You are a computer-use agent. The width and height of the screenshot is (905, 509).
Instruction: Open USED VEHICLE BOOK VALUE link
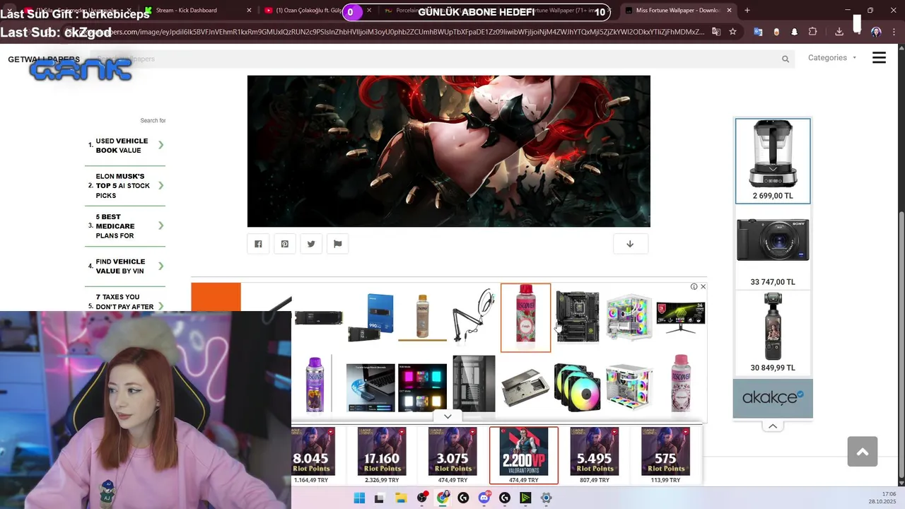coord(122,146)
